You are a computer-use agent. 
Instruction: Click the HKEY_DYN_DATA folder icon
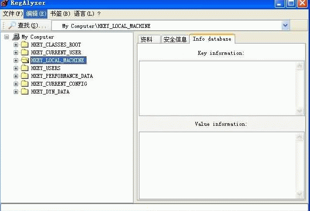point(25,92)
